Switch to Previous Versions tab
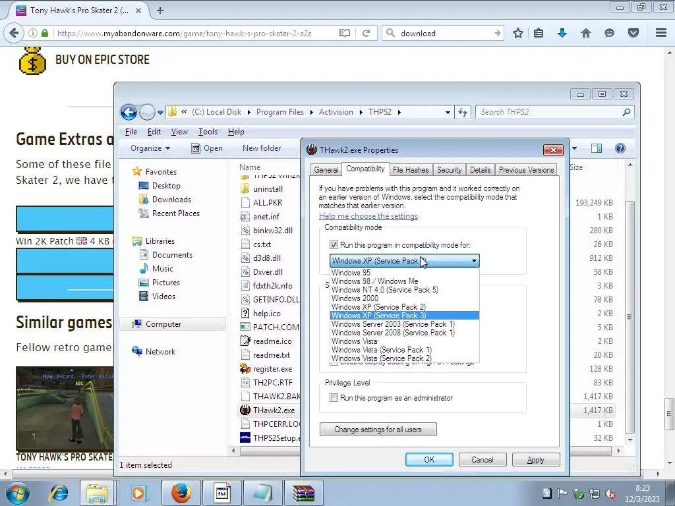 (526, 170)
